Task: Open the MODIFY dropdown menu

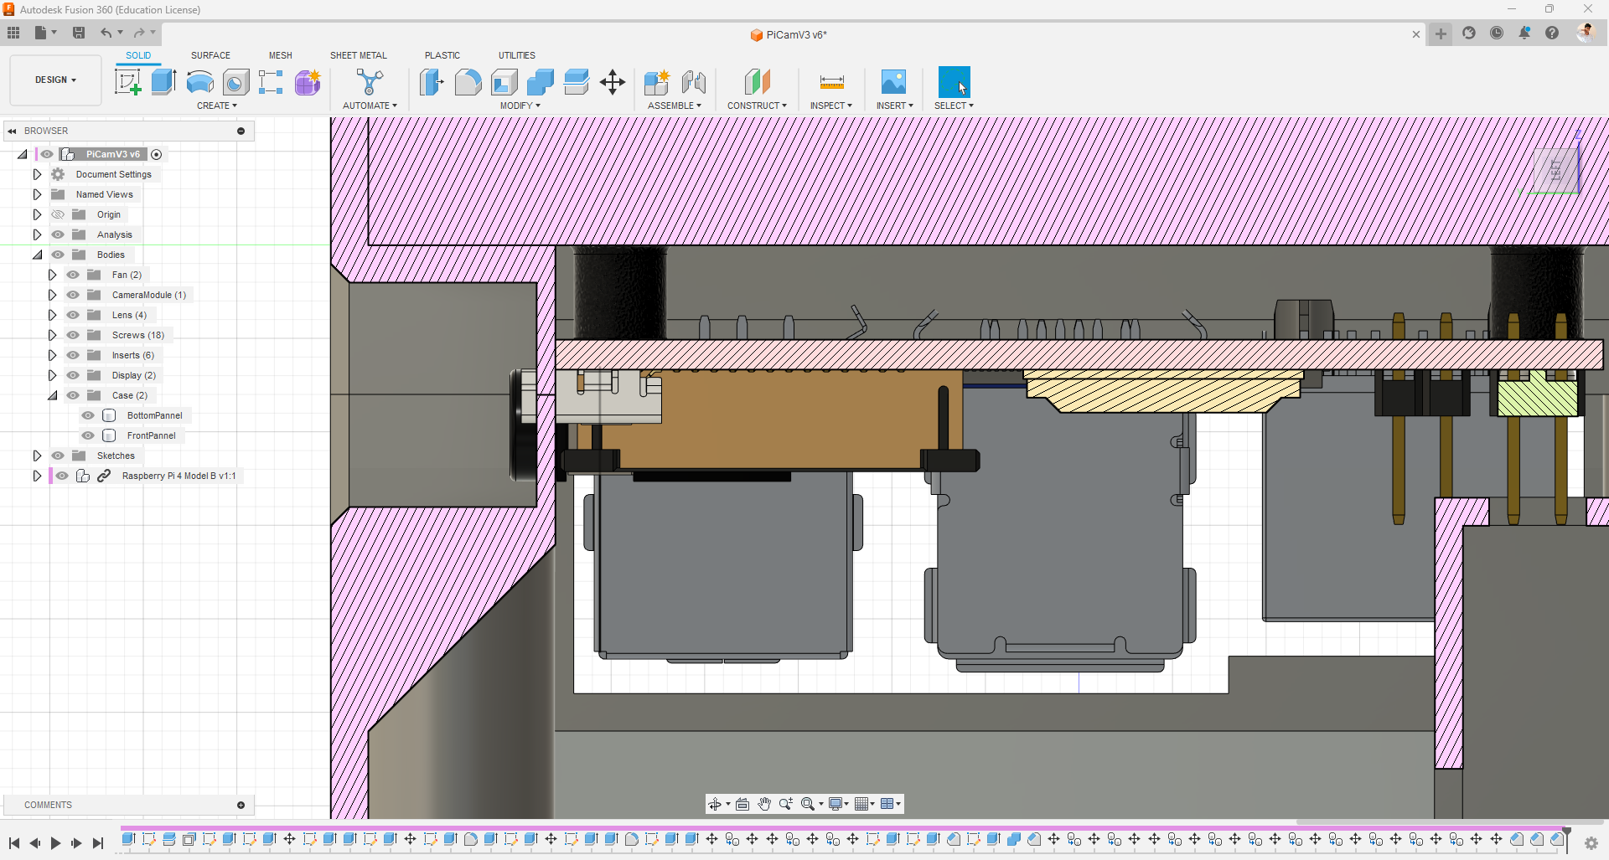Action: point(520,106)
